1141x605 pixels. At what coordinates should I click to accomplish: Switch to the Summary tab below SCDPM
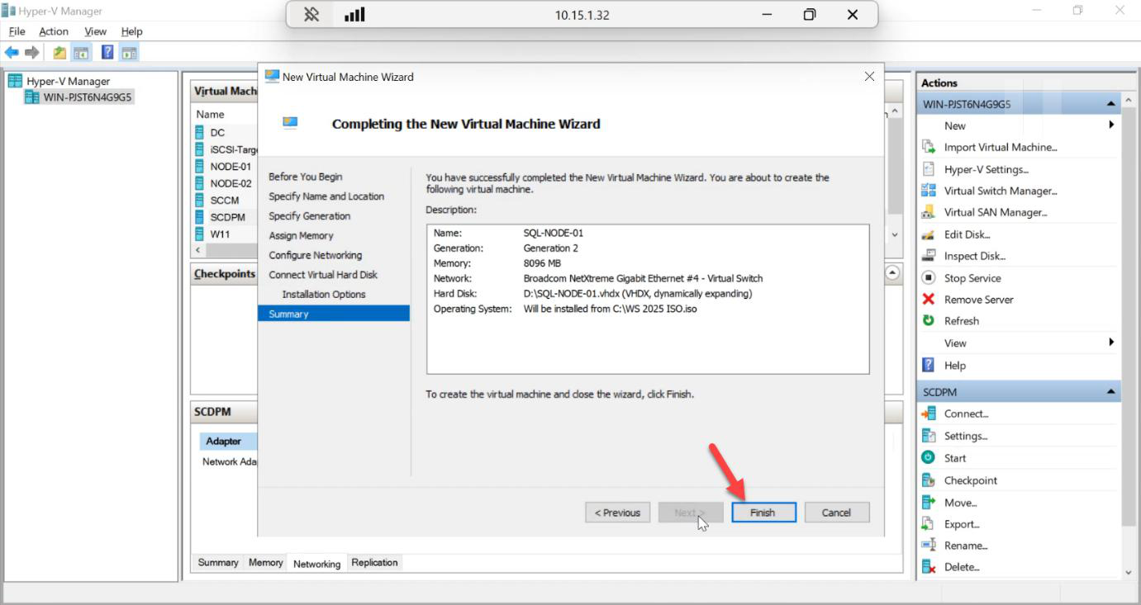click(218, 562)
